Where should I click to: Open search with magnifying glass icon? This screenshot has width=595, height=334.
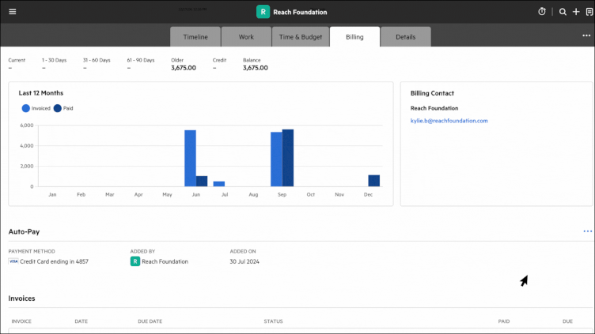pos(563,12)
